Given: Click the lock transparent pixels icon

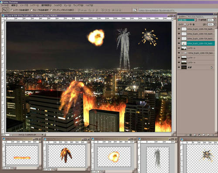Looking at the screenshot, I should [185, 24].
